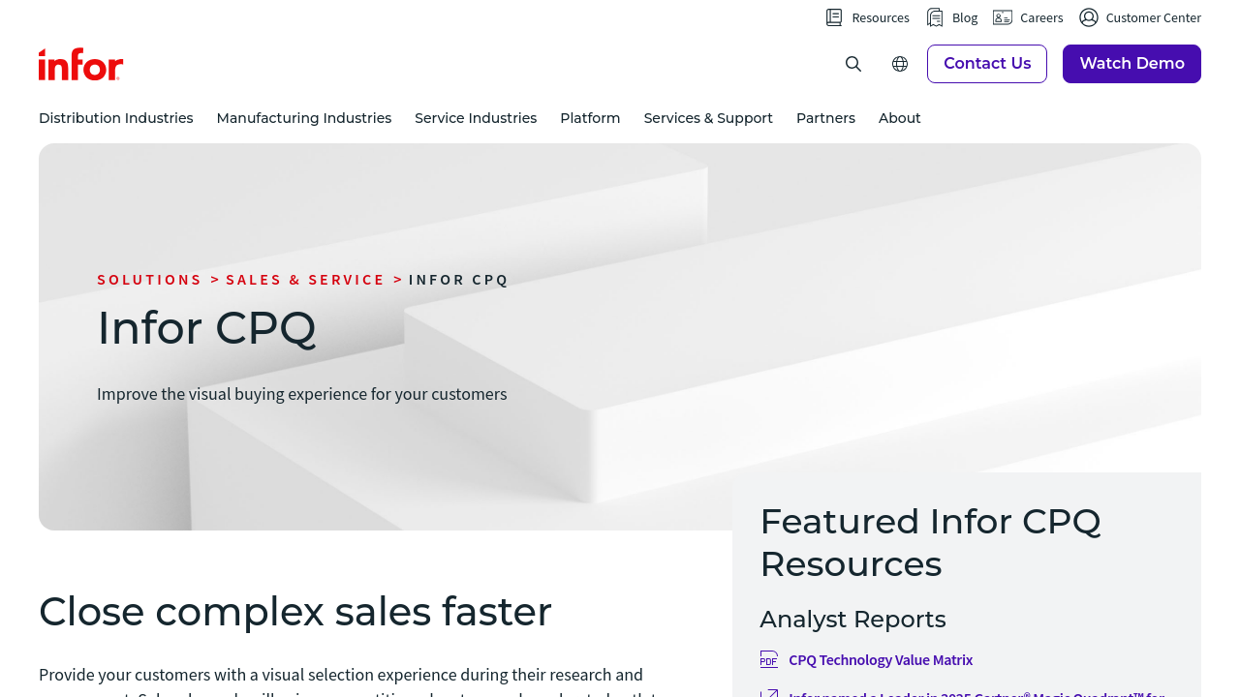Viewport: 1240px width, 697px height.
Task: Click the Customer Center user icon
Action: [1089, 17]
